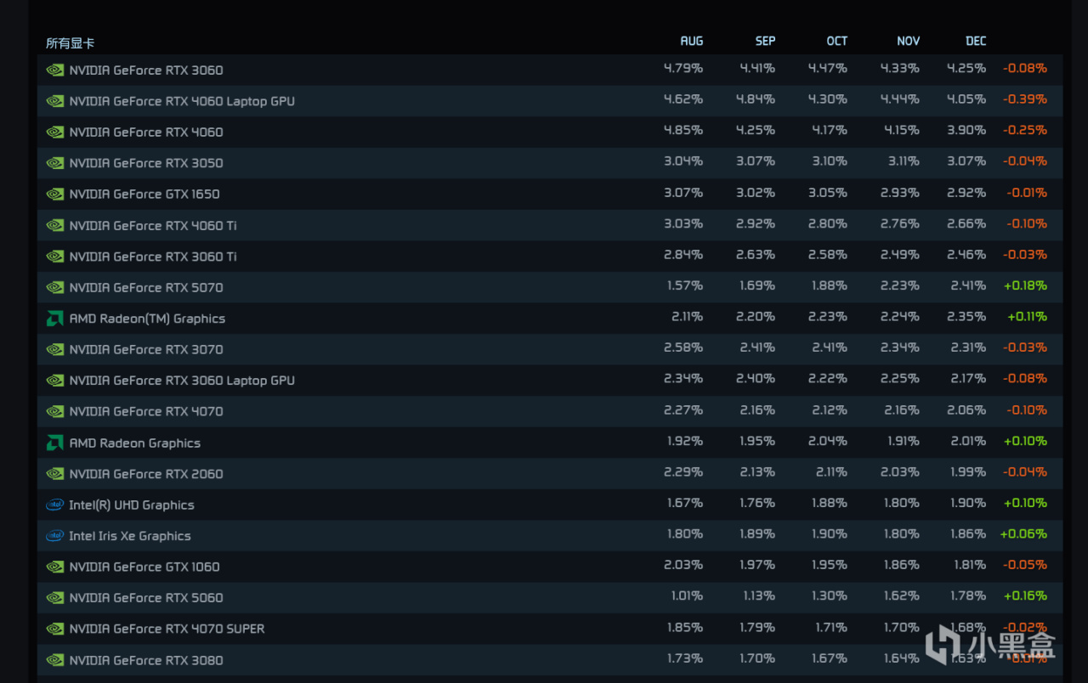
Task: Select the AUG column header
Action: [691, 41]
